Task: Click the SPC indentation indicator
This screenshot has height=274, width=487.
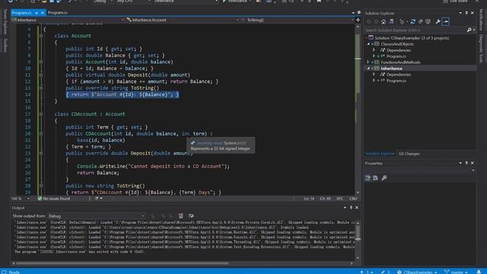Action: pos(339,199)
